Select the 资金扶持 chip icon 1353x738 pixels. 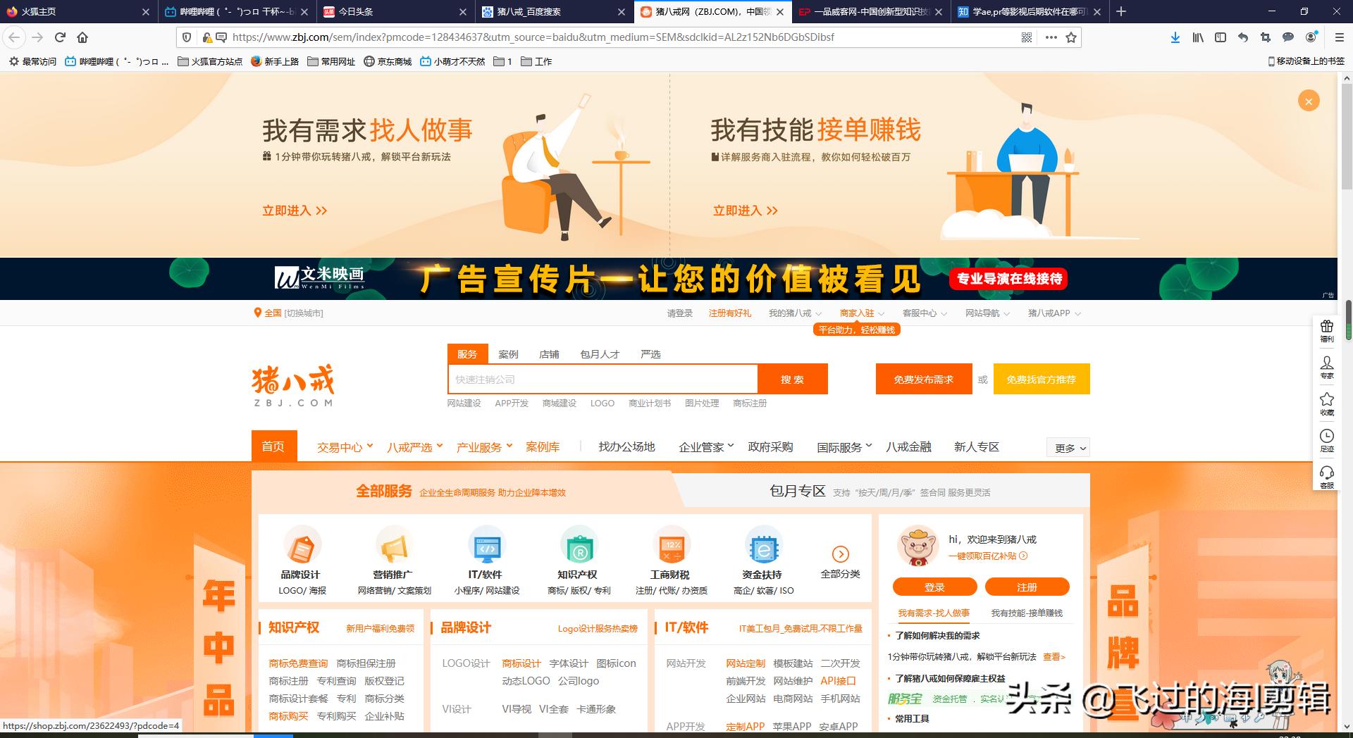click(x=765, y=548)
